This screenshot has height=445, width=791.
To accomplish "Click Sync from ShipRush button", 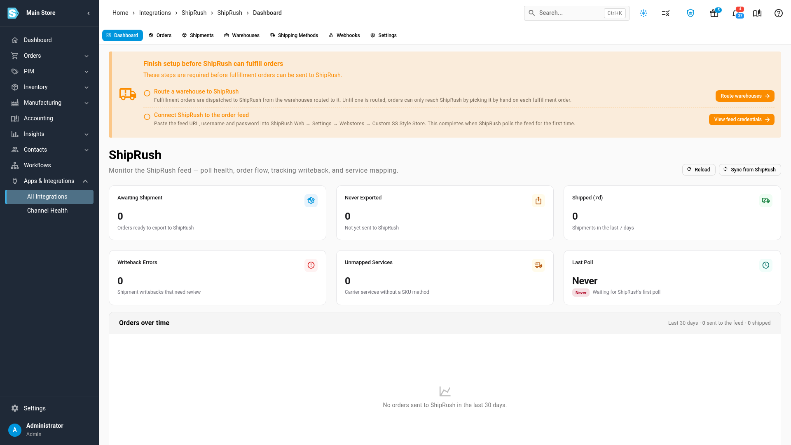I will 750,170.
